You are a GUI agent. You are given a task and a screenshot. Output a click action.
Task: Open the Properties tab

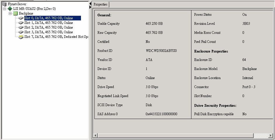(x=101, y=4)
